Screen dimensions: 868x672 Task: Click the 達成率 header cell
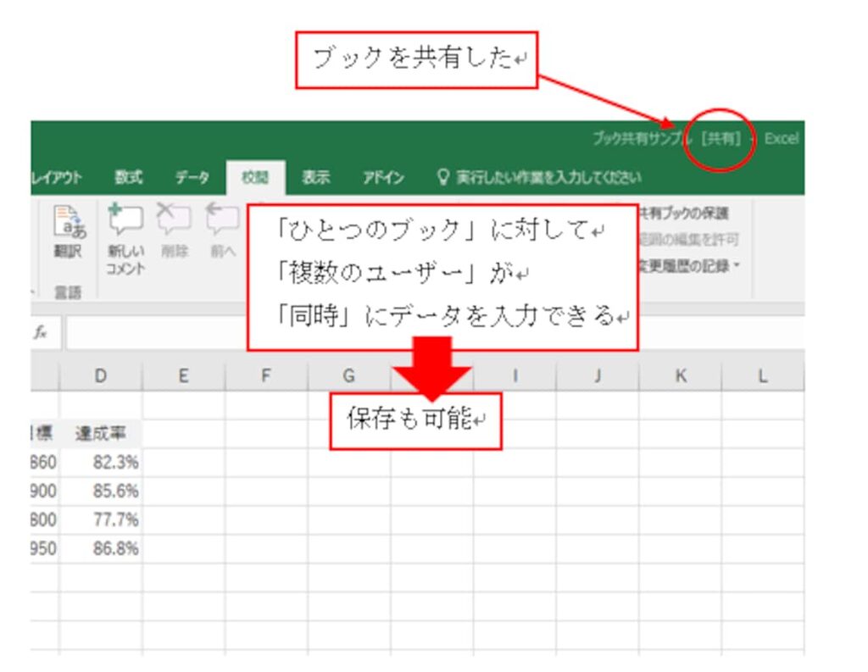pyautogui.click(x=100, y=434)
